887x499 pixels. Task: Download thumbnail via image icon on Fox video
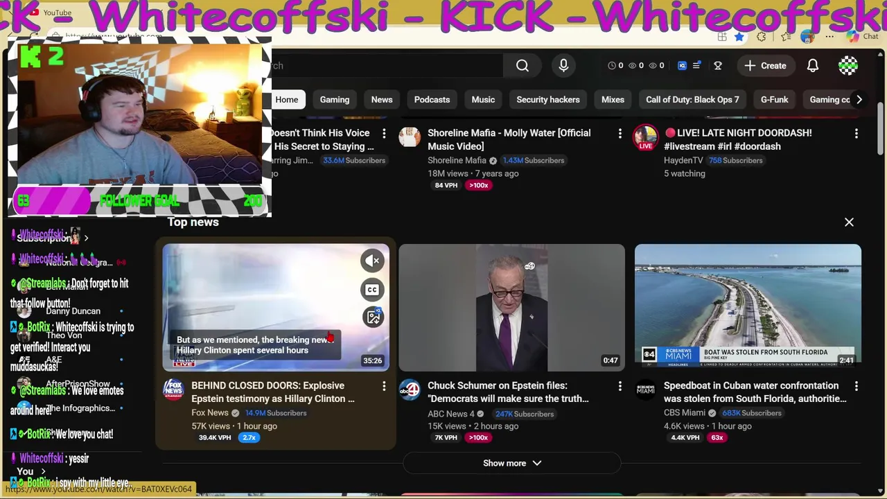coord(373,317)
